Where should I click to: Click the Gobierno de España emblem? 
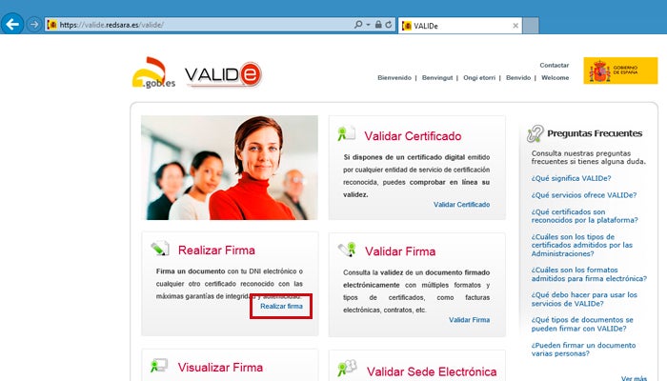[x=620, y=70]
